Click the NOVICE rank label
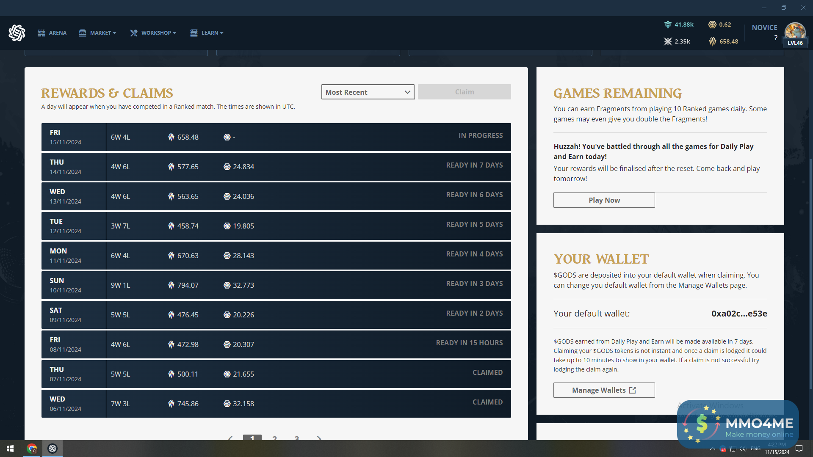Image resolution: width=813 pixels, height=457 pixels. (x=764, y=28)
